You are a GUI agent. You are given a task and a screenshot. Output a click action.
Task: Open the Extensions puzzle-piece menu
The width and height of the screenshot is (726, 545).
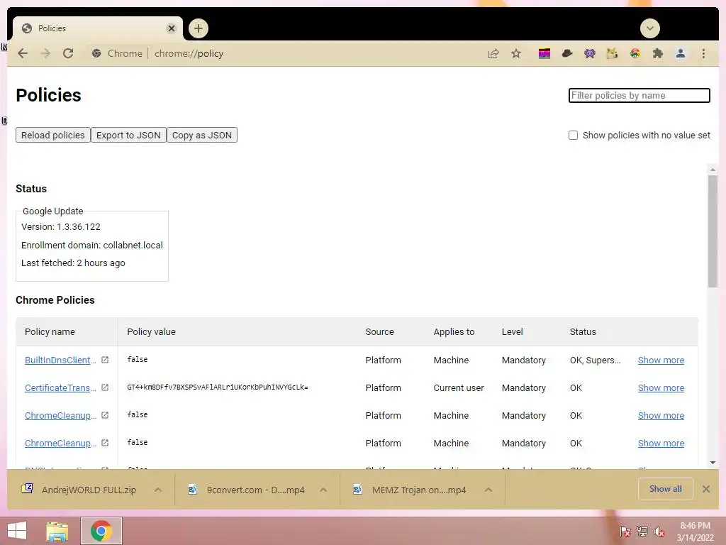[x=657, y=53]
